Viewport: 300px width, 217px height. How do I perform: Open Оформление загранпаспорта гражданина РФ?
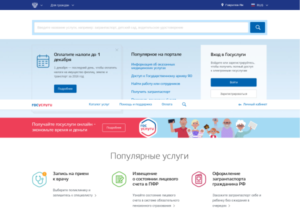(x=229, y=178)
